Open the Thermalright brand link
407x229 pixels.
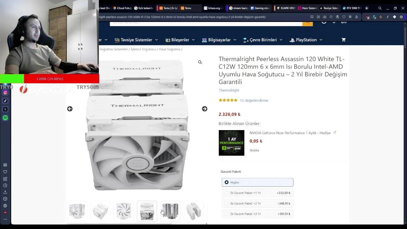coord(229,90)
